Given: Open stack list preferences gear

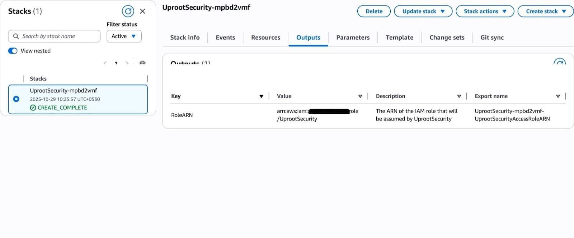Looking at the screenshot, I should 142,63.
